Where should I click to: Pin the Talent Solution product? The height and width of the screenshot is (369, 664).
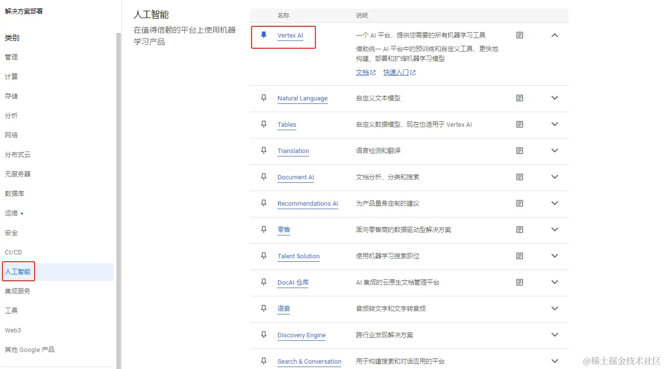264,256
